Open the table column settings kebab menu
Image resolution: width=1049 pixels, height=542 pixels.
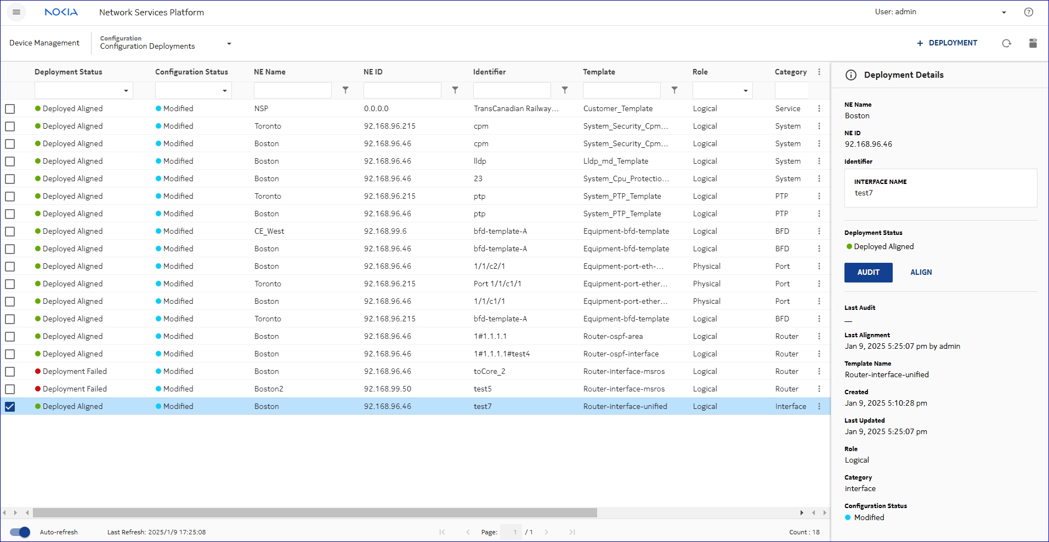pyautogui.click(x=819, y=72)
